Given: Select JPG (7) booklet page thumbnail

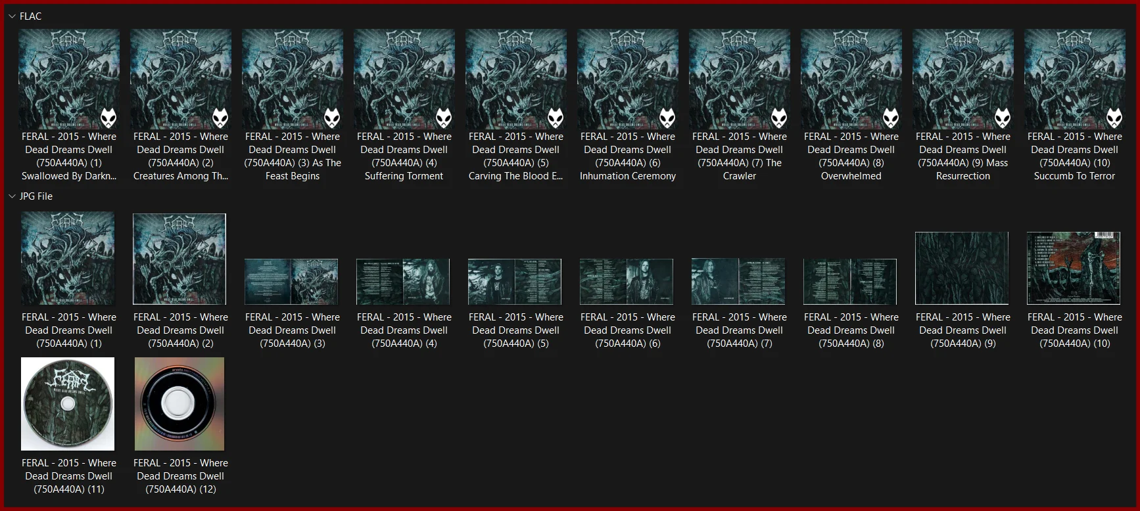Looking at the screenshot, I should [x=738, y=282].
